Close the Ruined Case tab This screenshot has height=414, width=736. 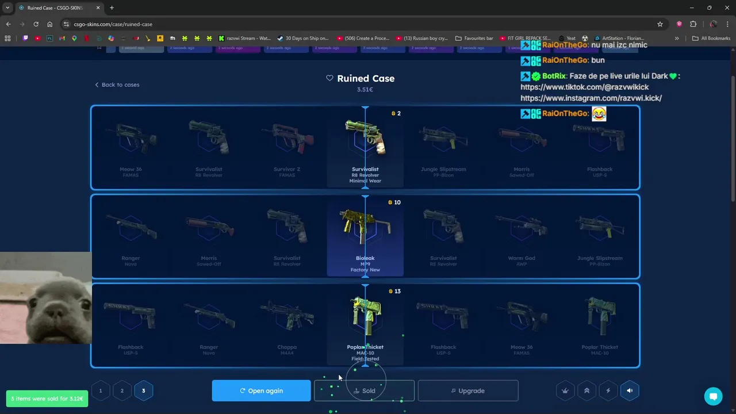click(98, 7)
